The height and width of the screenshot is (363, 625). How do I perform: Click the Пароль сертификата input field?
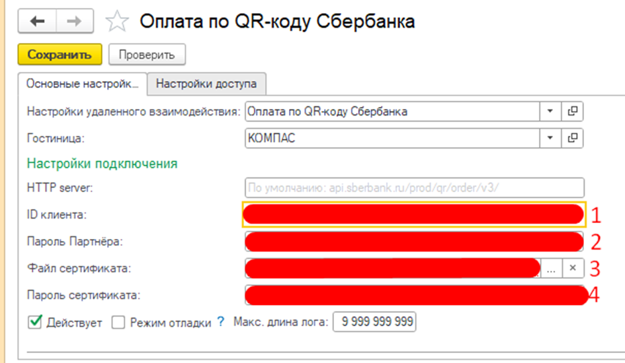click(x=415, y=296)
